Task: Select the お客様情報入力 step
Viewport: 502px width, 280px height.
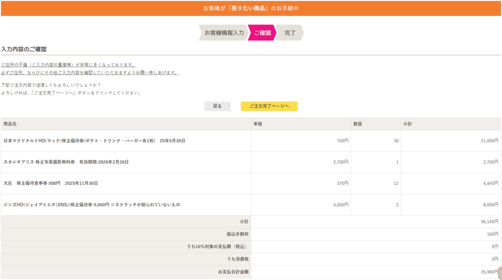Action: [x=224, y=33]
